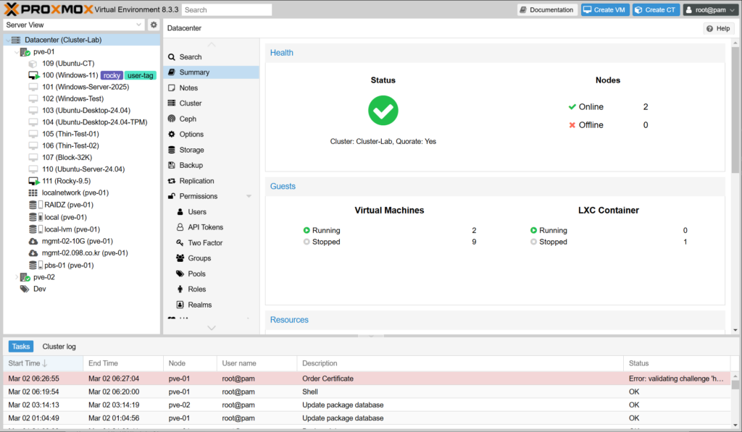Screen dimensions: 742x432
Task: Open the Documentation button
Action: 547,10
